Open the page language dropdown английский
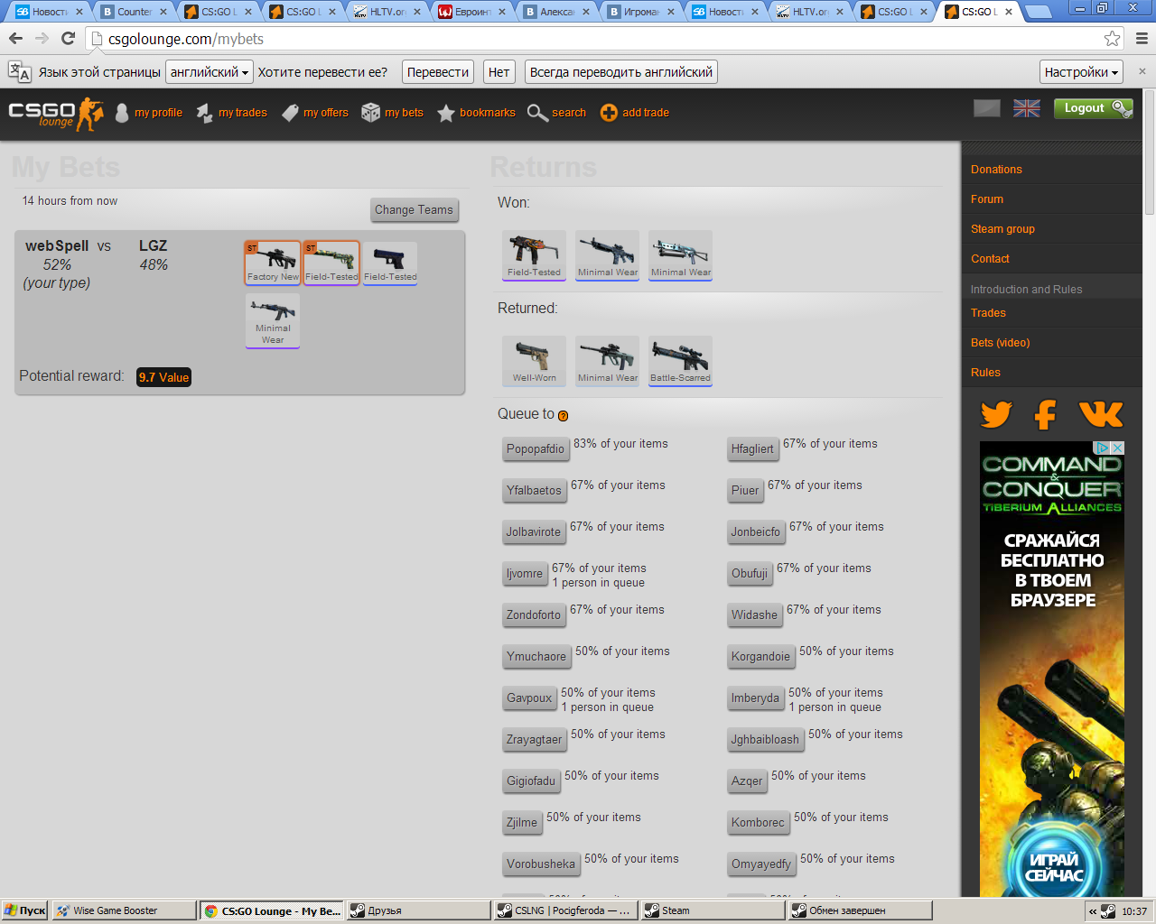Viewport: 1156px width, 924px height. click(210, 72)
